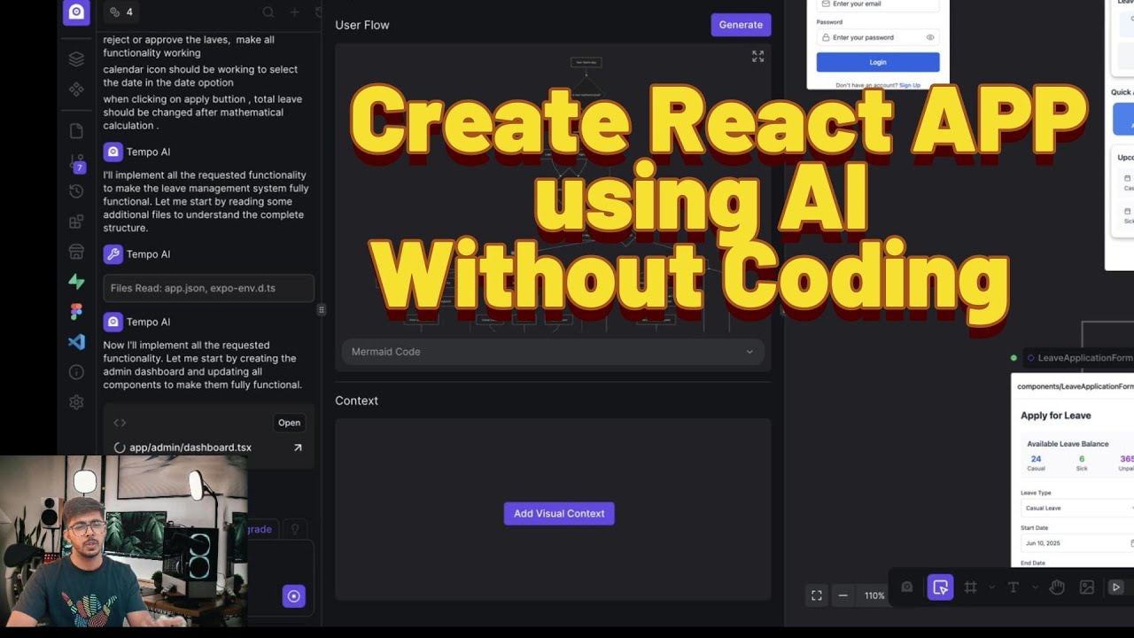Viewport: 1134px width, 638px height.
Task: Select the frame tool in canvas toolbar
Action: click(x=971, y=587)
